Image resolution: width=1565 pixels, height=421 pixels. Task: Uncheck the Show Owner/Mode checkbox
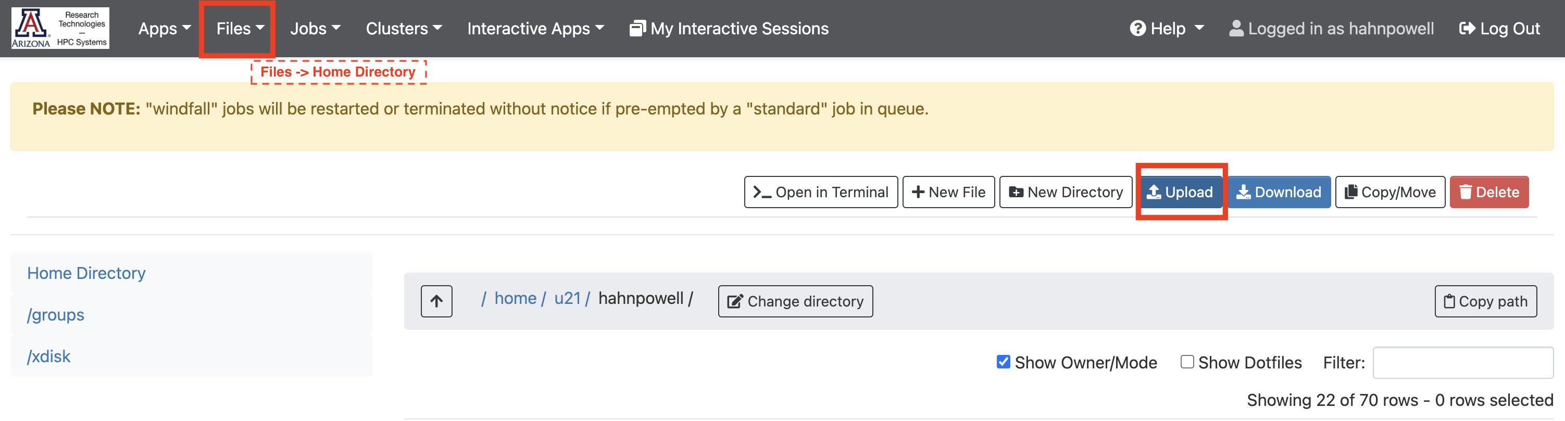click(x=1004, y=362)
